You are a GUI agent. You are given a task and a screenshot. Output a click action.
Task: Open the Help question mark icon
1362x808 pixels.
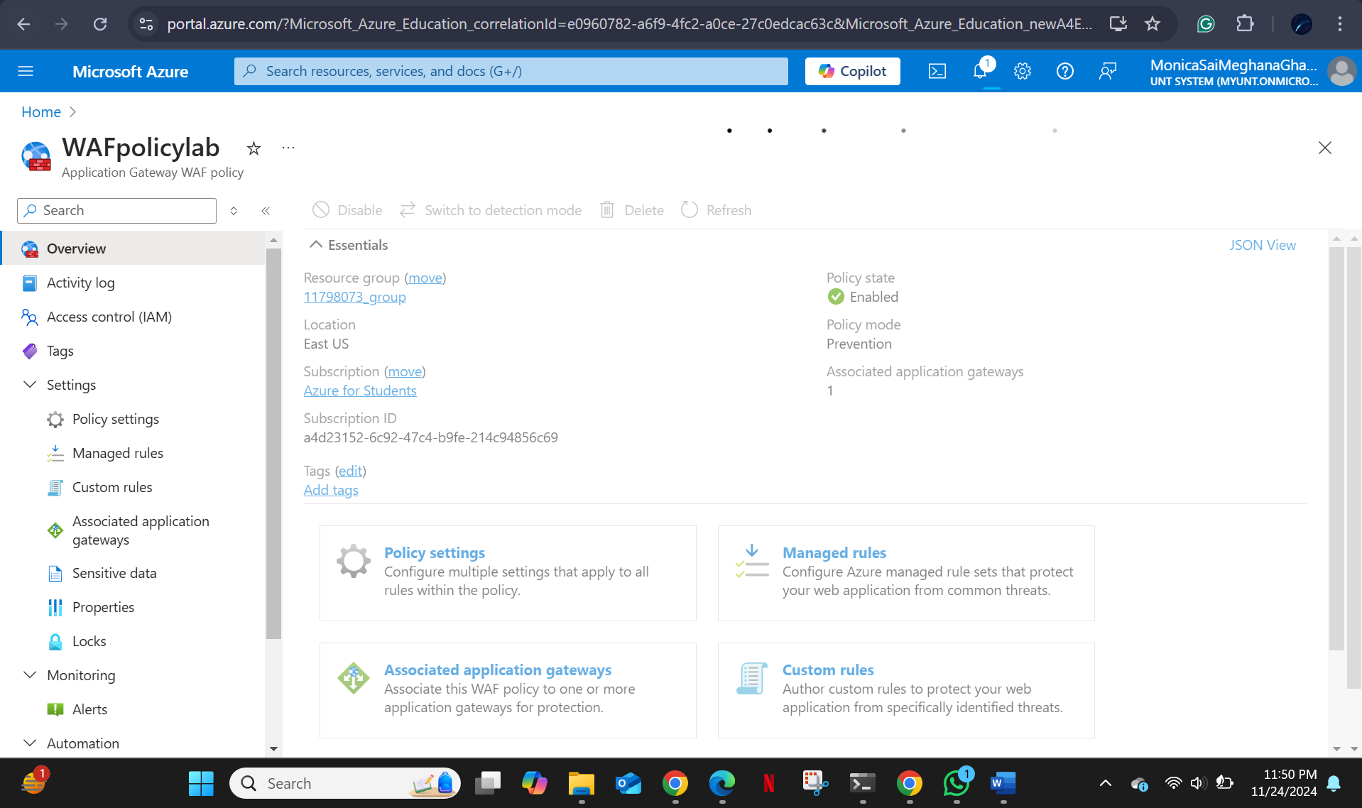coord(1065,71)
